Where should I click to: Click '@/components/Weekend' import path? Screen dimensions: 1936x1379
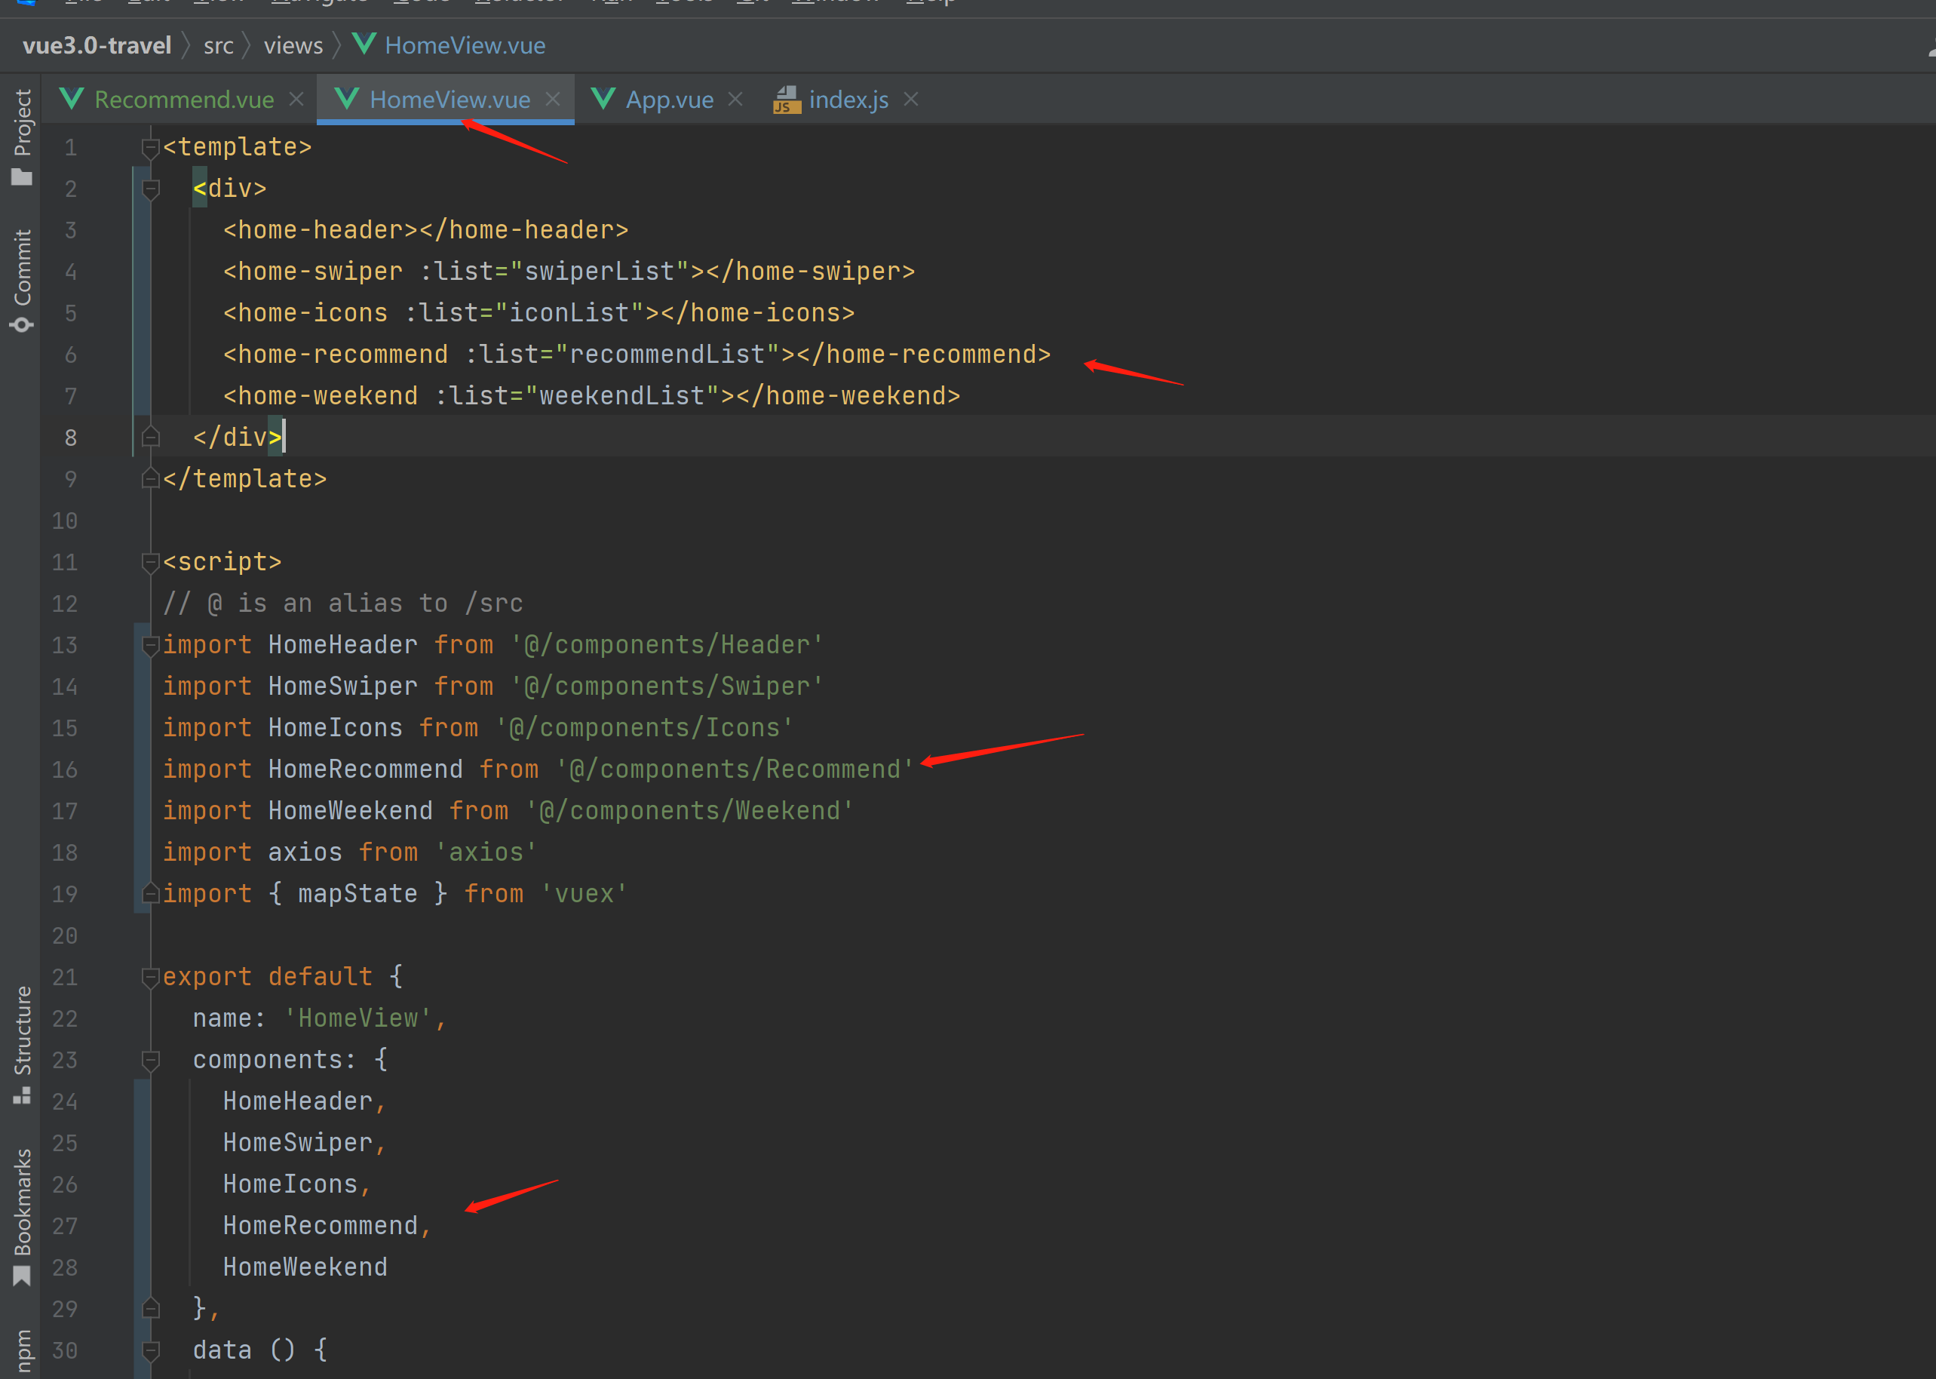click(689, 812)
